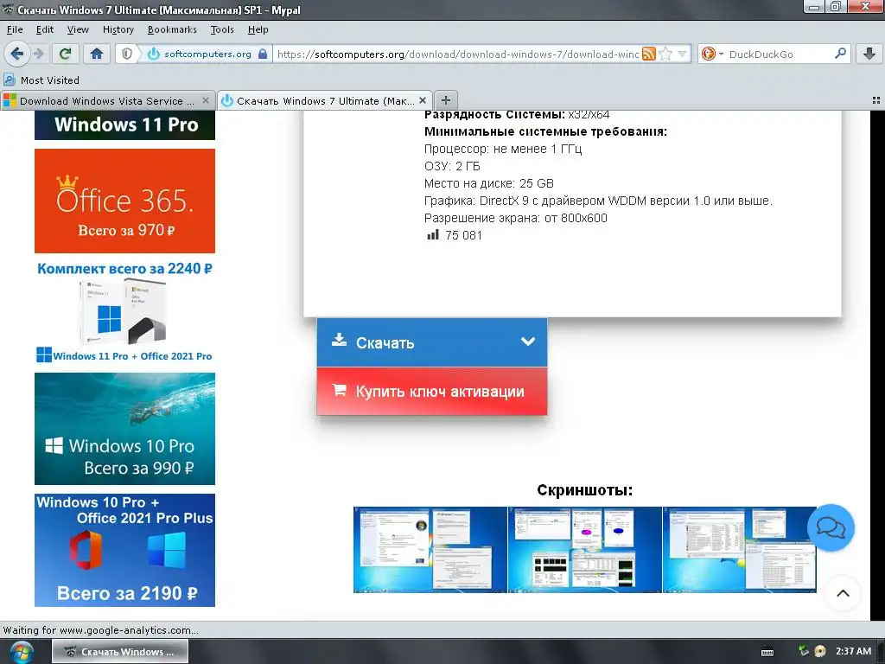This screenshot has height=664, width=885.
Task: Click the download icon on Скачать button
Action: 339,340
